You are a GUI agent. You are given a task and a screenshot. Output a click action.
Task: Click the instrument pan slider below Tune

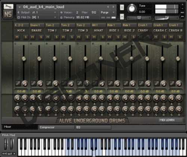tap(139, 18)
